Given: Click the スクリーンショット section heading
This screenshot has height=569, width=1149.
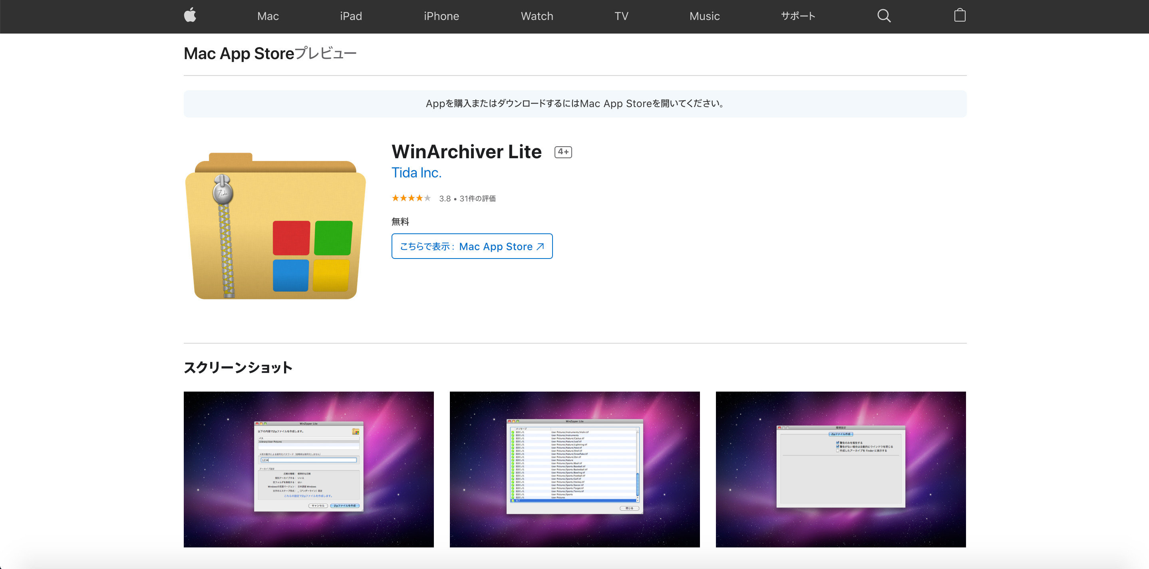Looking at the screenshot, I should point(238,367).
